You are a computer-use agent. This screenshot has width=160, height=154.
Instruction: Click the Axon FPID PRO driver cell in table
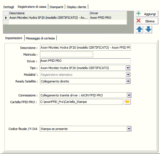click(x=108, y=18)
